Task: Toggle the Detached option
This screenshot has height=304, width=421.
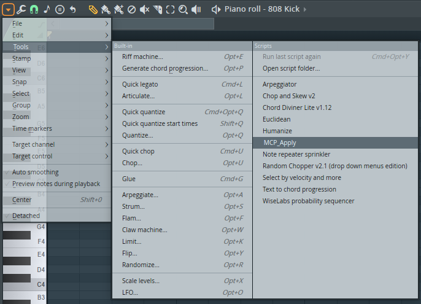Action: pos(56,216)
